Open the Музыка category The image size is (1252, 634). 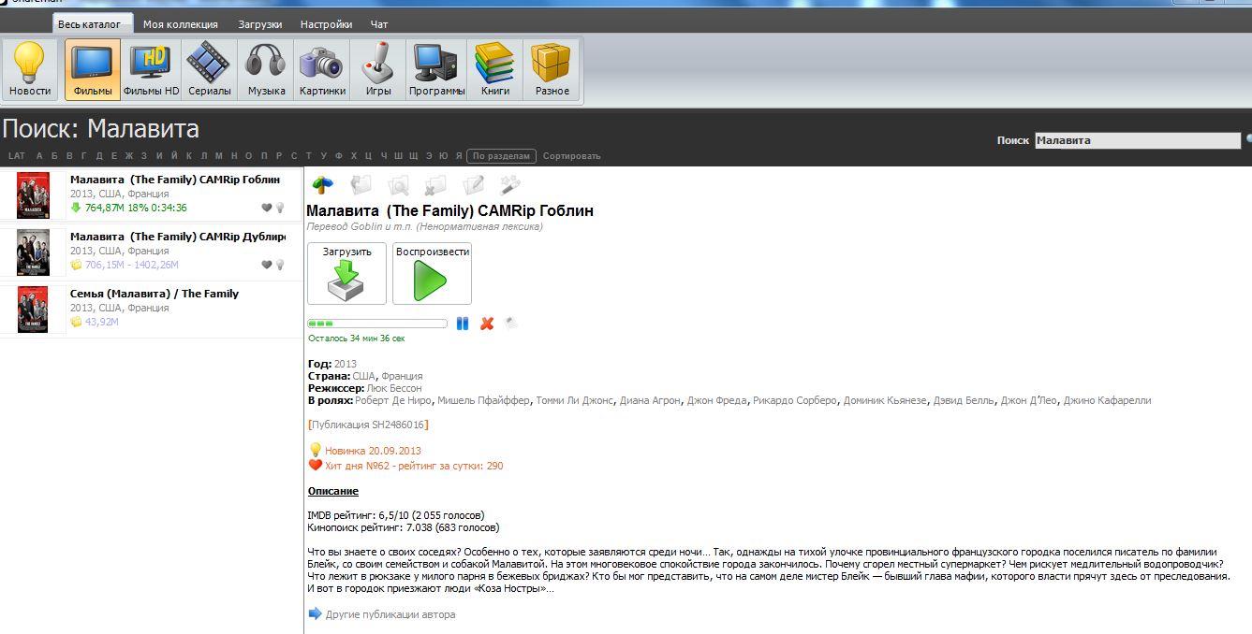(x=266, y=69)
